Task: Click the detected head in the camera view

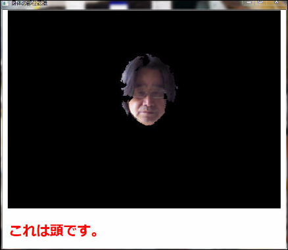Action: pyautogui.click(x=149, y=90)
